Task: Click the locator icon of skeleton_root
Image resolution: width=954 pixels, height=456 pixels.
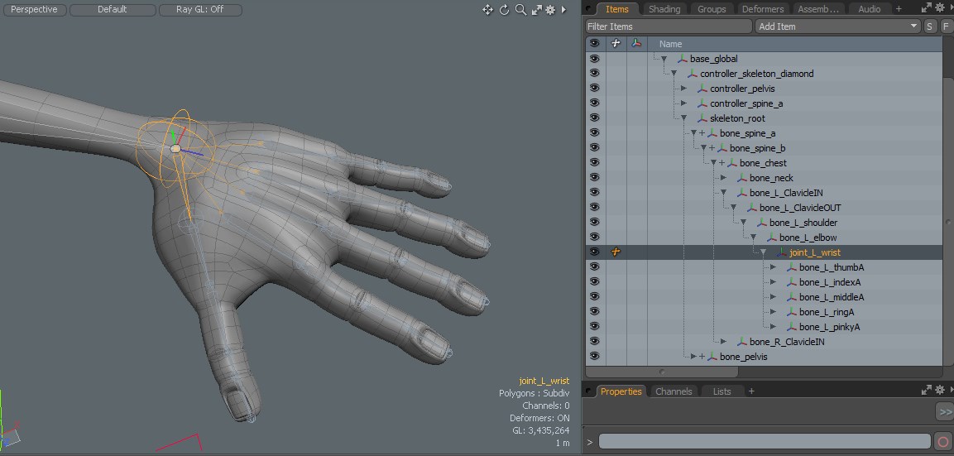Action: tap(702, 118)
